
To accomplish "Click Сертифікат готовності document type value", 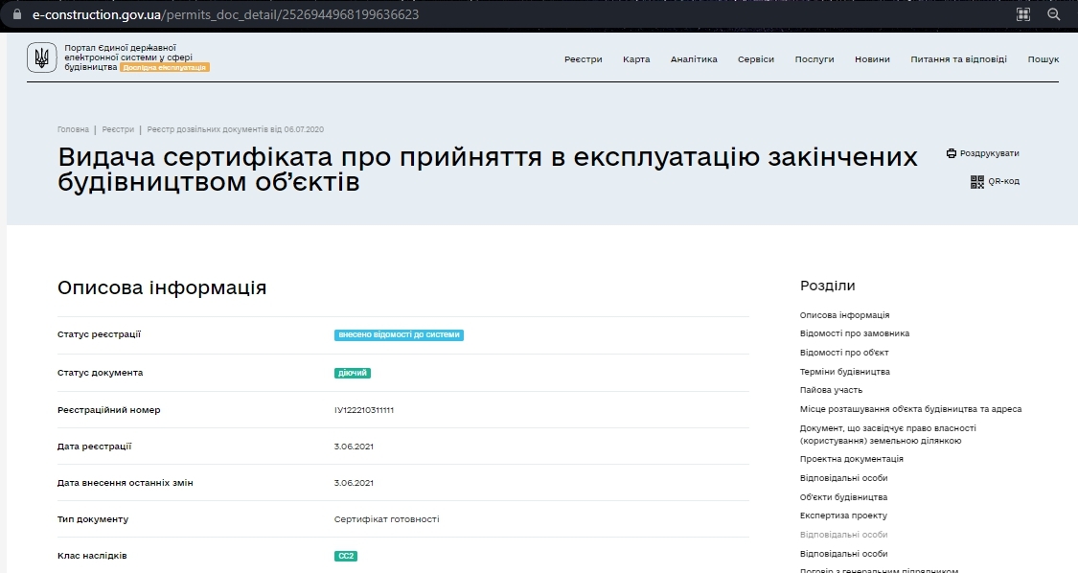I will point(386,519).
